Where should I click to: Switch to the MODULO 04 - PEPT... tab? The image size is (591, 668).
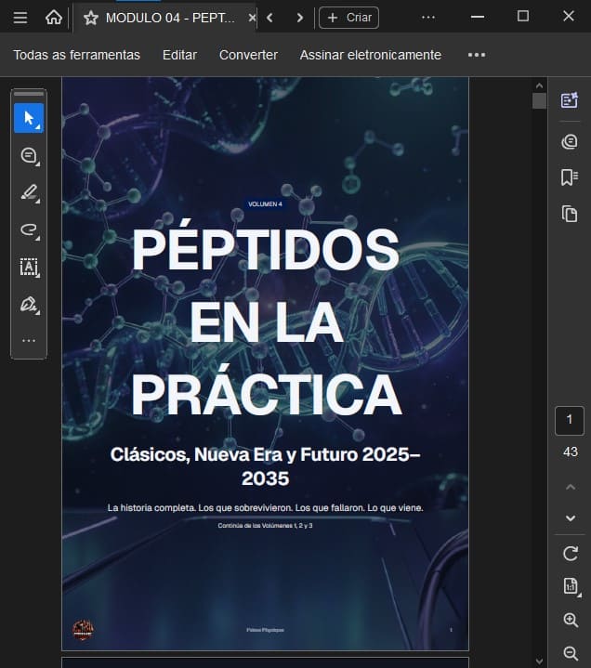point(170,18)
